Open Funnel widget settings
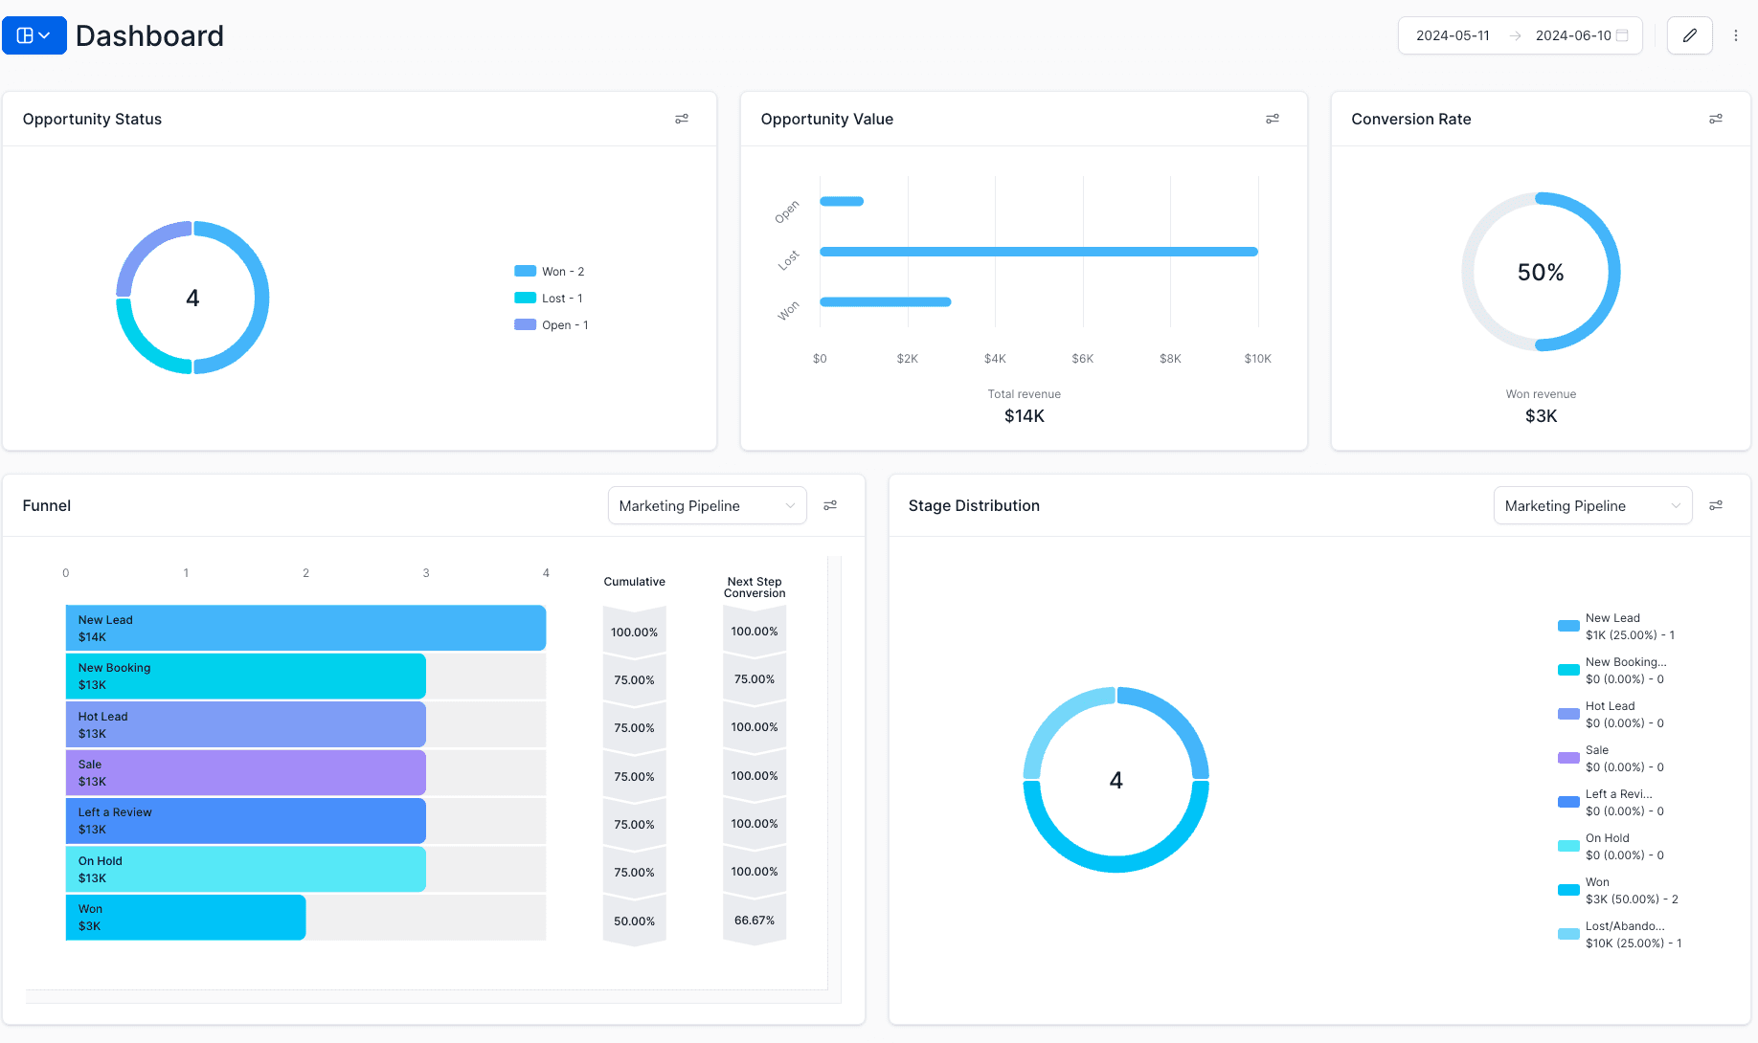The image size is (1758, 1043). click(830, 504)
